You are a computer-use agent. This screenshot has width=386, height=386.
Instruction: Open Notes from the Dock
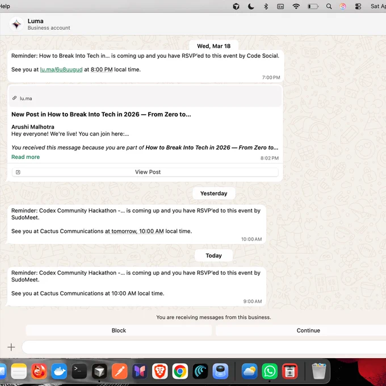coord(19,371)
